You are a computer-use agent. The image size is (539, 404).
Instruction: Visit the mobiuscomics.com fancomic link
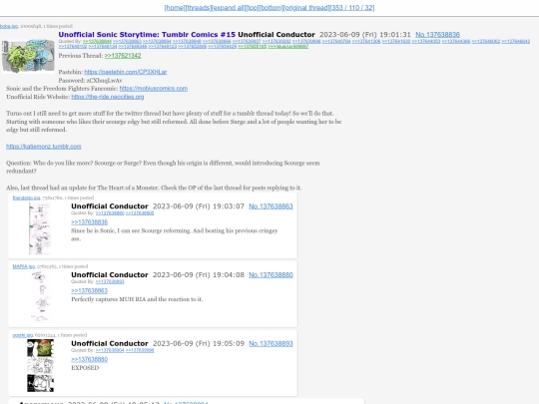154,89
